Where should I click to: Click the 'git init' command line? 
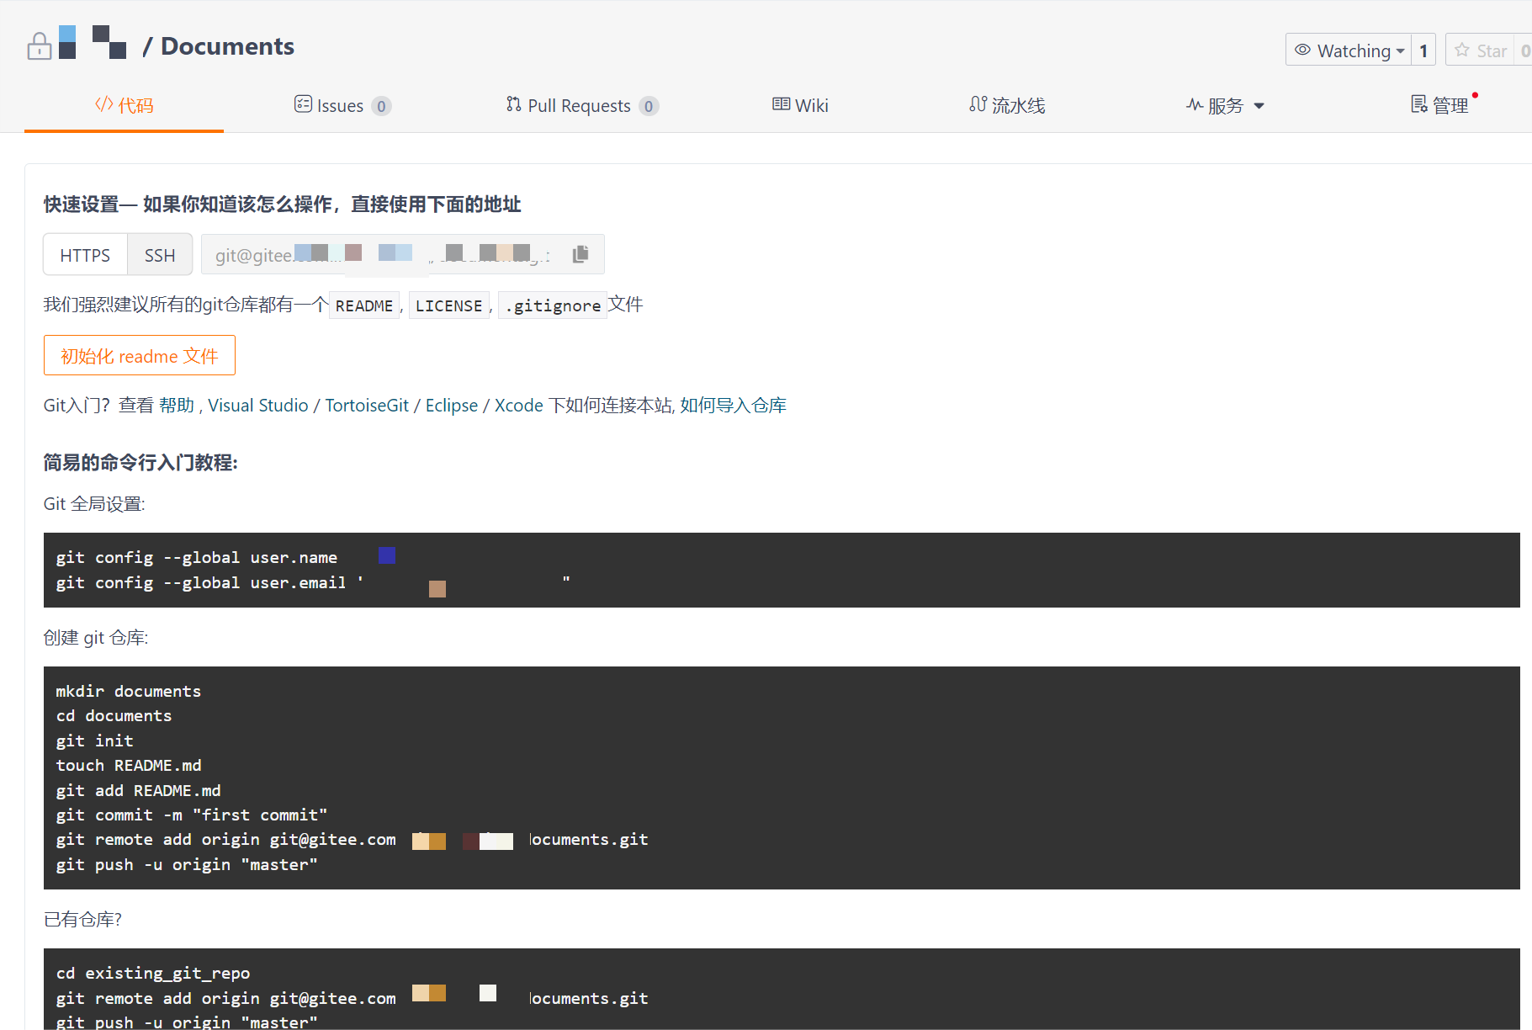point(94,741)
